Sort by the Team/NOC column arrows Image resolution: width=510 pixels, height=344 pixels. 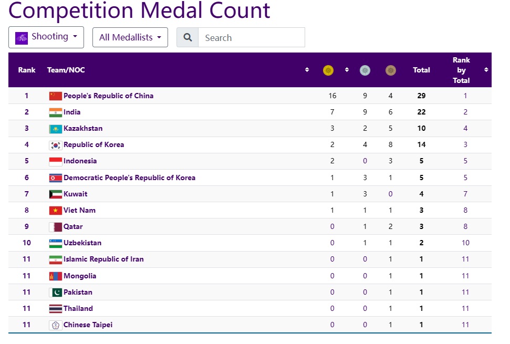307,70
